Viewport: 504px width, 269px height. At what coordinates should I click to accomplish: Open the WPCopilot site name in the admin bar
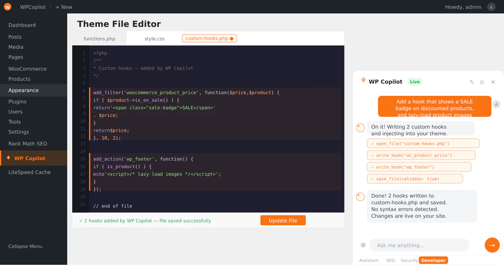pyautogui.click(x=33, y=7)
